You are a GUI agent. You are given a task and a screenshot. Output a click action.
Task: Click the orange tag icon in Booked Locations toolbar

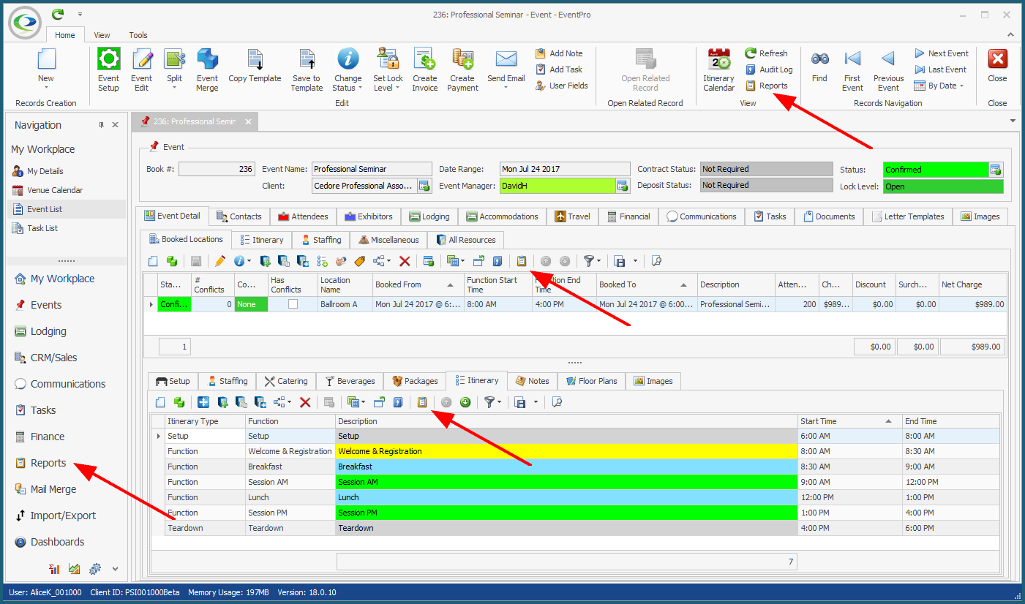359,261
